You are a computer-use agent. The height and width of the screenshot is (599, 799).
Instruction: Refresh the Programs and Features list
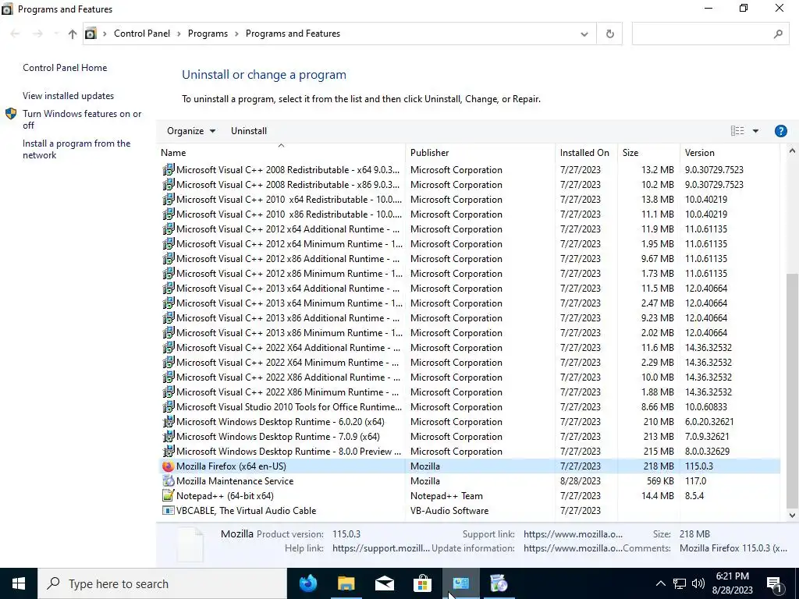click(609, 34)
